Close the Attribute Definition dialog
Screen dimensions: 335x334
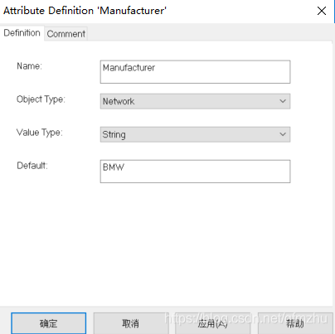[322, 11]
